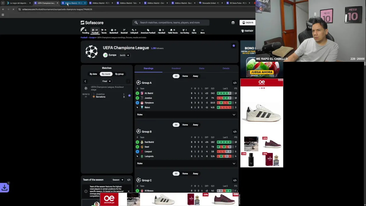Open the FANTASY link
This screenshot has width=366, height=206.
point(247,31)
